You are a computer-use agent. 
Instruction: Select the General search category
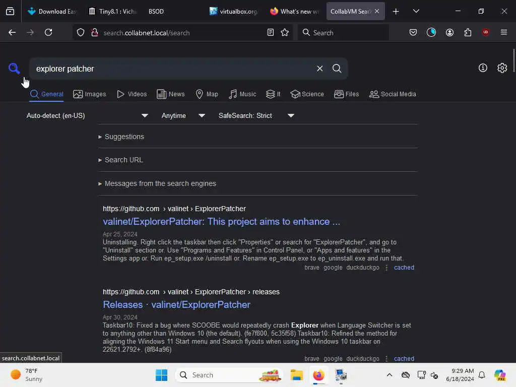[46, 94]
